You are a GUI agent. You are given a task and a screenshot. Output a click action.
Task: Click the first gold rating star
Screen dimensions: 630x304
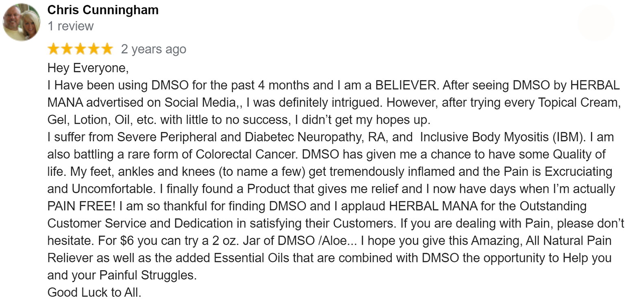(x=54, y=49)
